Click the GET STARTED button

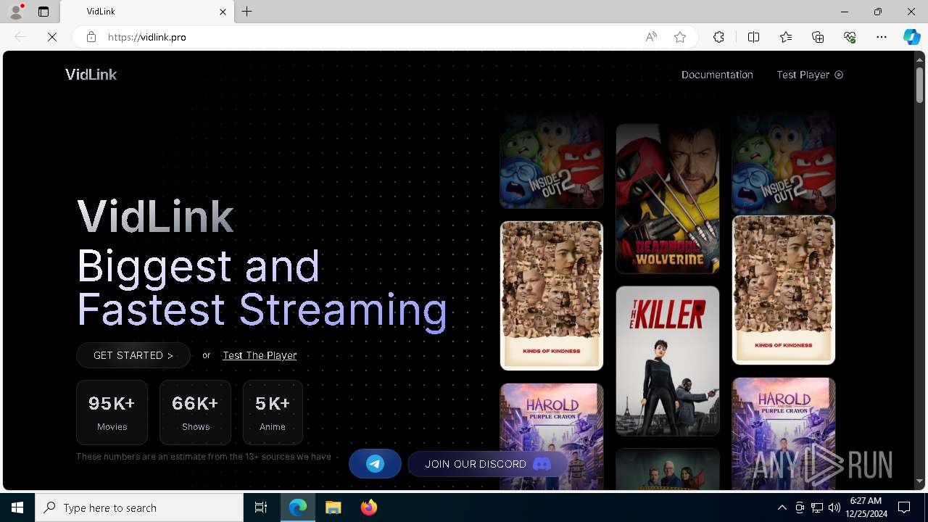click(x=133, y=355)
